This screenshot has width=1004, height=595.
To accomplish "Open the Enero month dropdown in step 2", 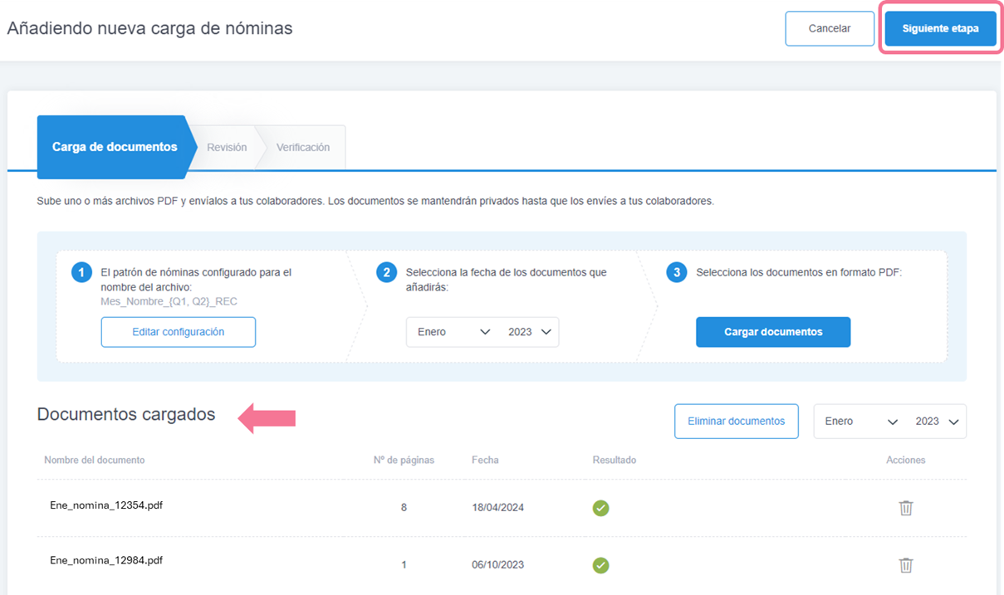I will click(x=453, y=332).
